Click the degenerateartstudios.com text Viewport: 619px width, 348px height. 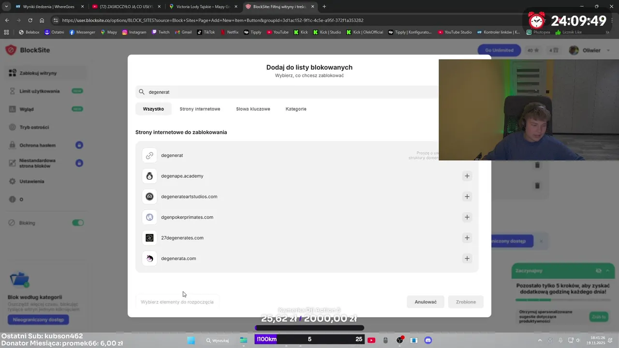tap(189, 197)
